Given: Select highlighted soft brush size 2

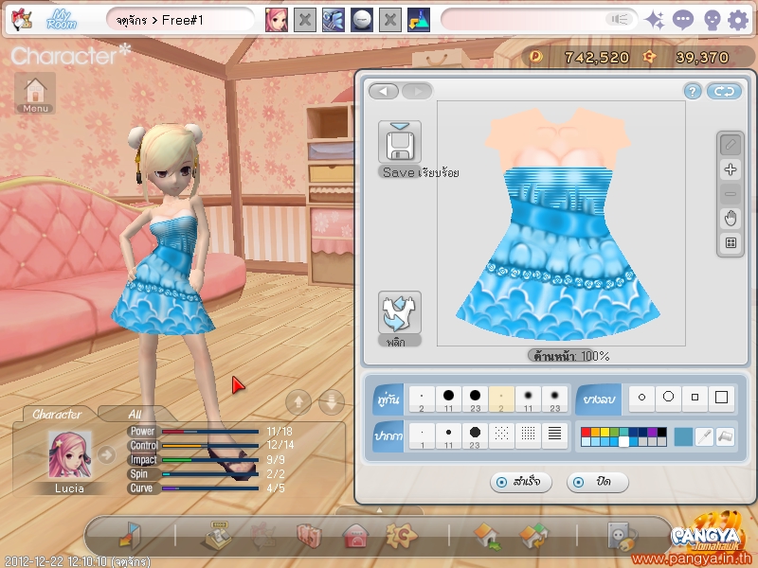Looking at the screenshot, I should pyautogui.click(x=501, y=399).
